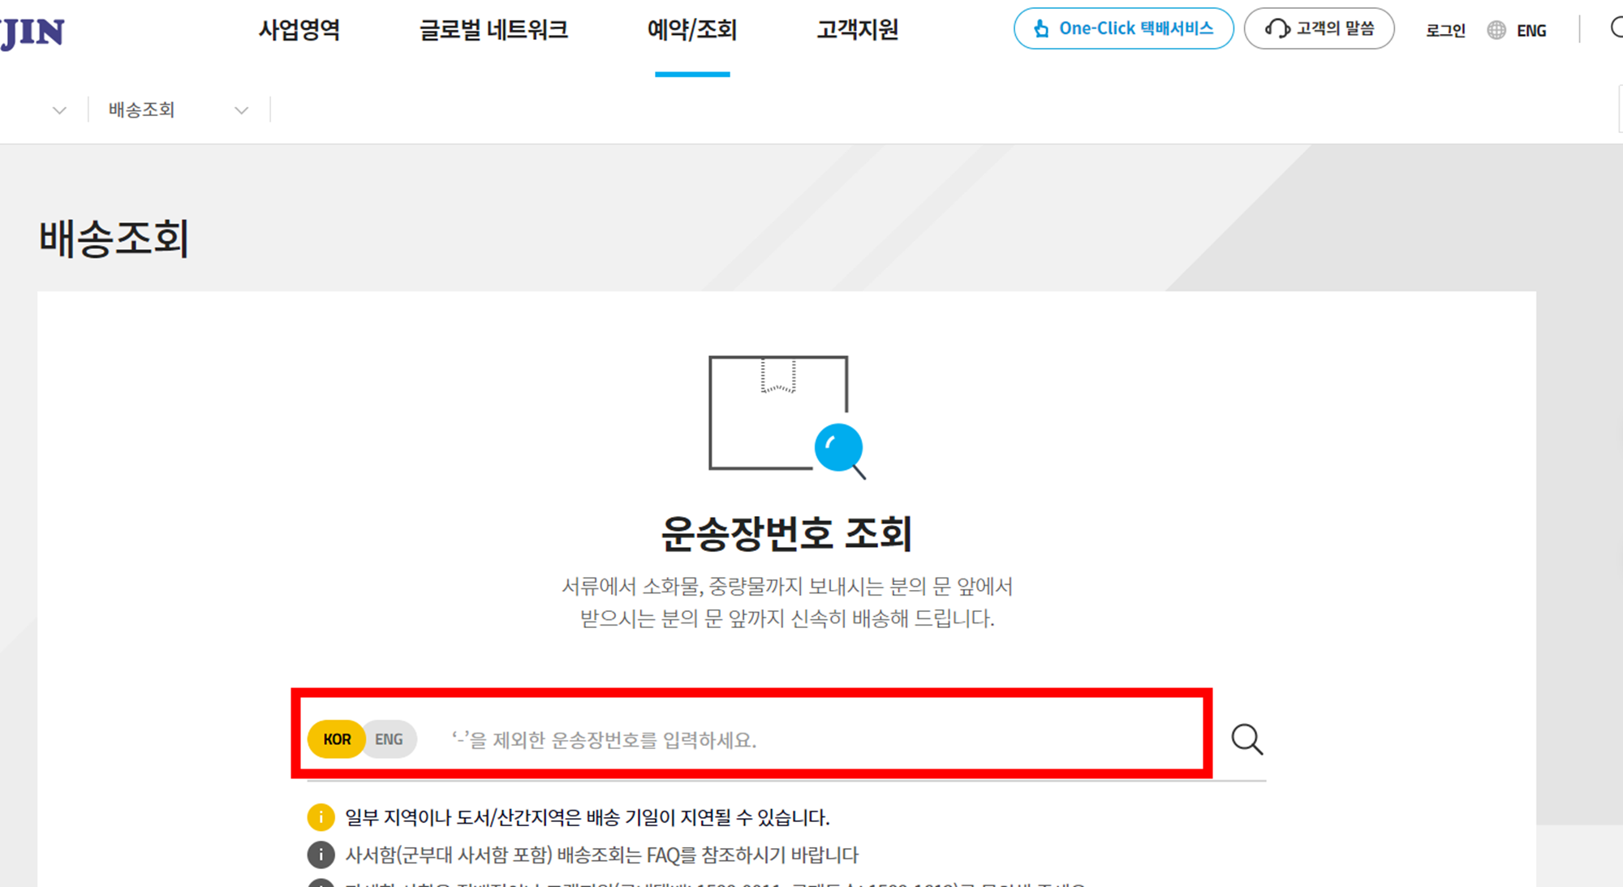Click the 로그인 link

(1445, 30)
